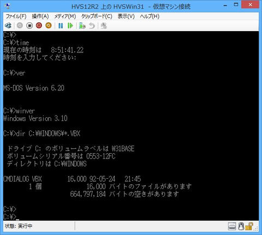Image resolution: width=262 pixels, height=235 pixels.
Task: Click the enhanced session toolbar icon
Action: pyautogui.click(x=104, y=26)
